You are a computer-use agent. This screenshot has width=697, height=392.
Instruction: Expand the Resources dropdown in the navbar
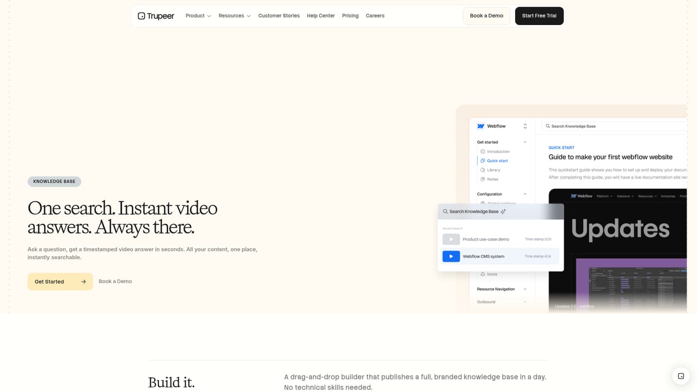pos(235,16)
